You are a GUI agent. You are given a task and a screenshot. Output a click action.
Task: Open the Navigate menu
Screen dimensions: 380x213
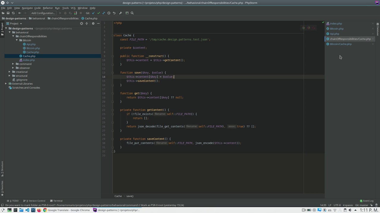click(27, 8)
